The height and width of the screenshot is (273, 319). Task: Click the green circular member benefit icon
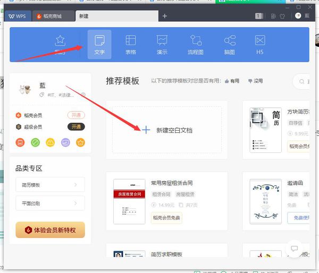tap(35, 142)
